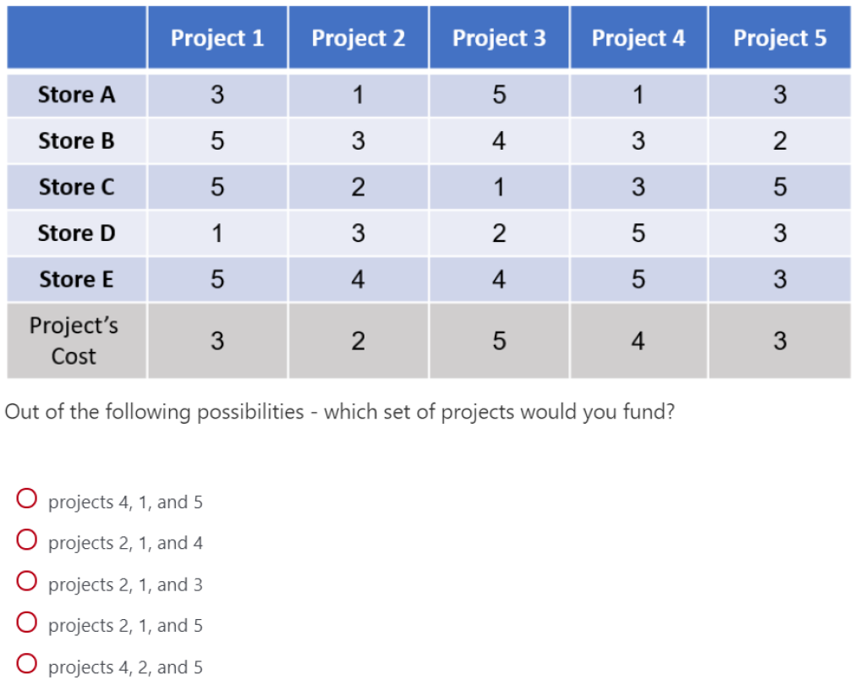Click the Store A row label
The height and width of the screenshot is (691, 860).
(76, 95)
